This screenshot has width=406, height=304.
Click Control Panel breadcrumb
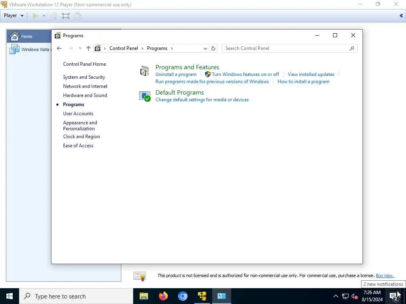pos(124,48)
